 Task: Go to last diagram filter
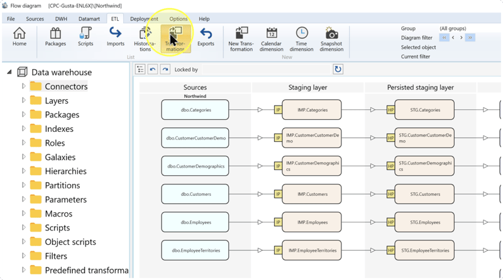(470, 38)
